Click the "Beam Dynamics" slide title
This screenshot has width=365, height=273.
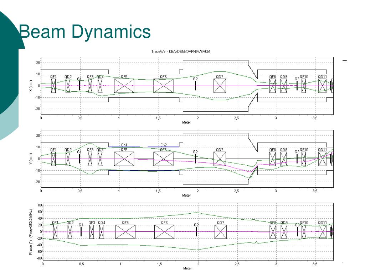[x=85, y=32]
